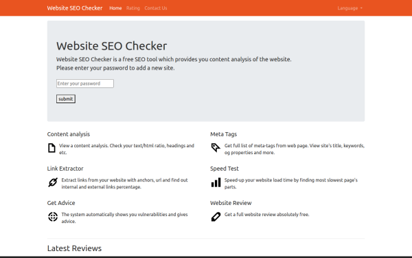Click the Content analysis heading
The height and width of the screenshot is (258, 412).
click(68, 134)
